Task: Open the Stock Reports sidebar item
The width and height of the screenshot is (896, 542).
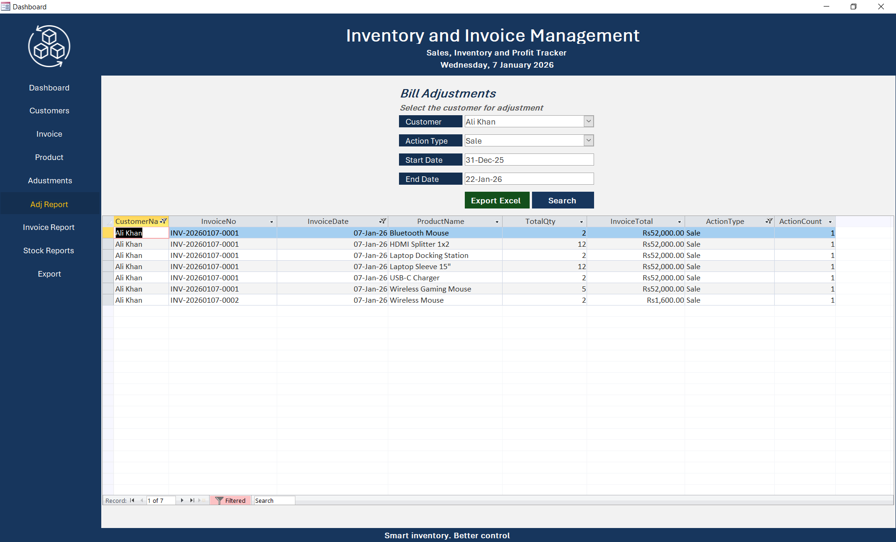Action: pyautogui.click(x=49, y=250)
